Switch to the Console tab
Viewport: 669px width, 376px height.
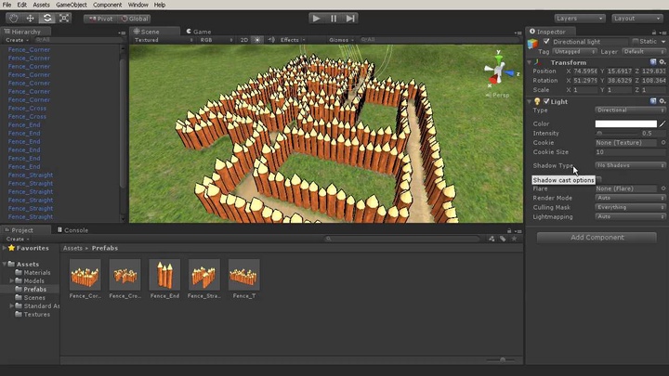(75, 230)
